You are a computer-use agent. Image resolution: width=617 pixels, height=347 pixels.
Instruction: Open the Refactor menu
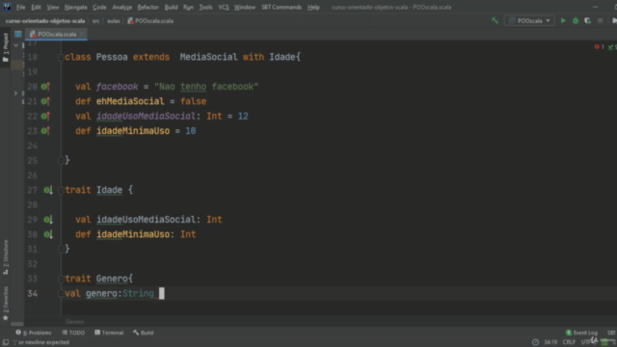(x=148, y=7)
